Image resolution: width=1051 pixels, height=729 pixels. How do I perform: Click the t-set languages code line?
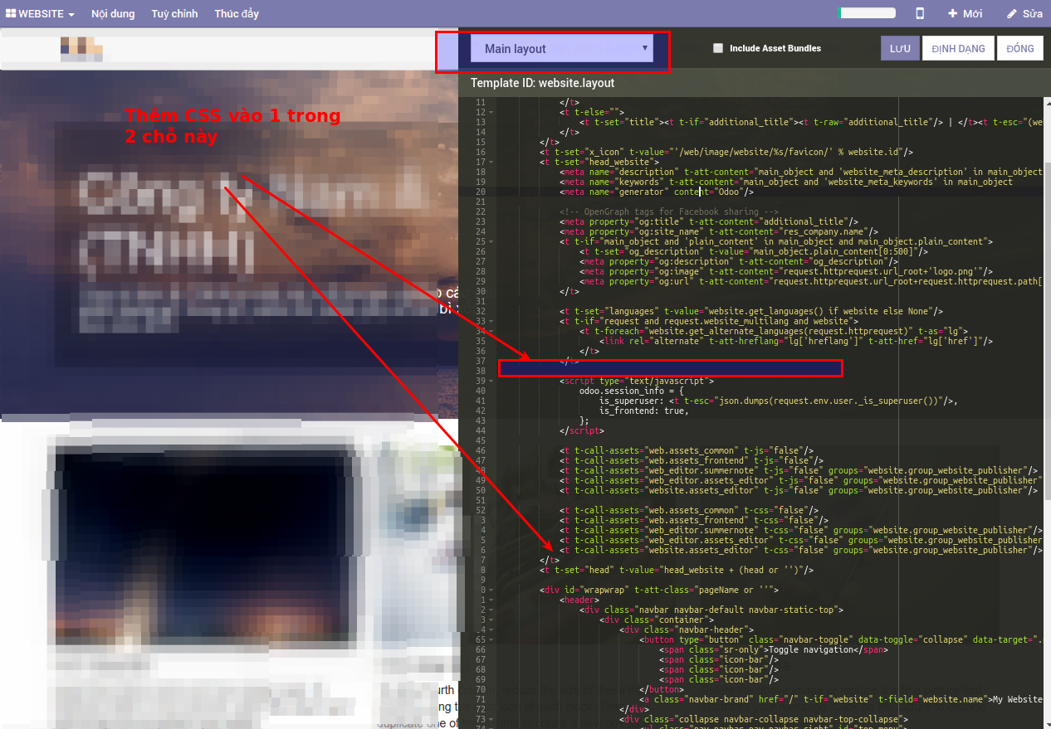click(751, 311)
